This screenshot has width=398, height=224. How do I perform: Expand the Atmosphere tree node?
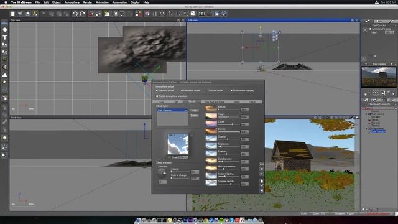pos(366,129)
